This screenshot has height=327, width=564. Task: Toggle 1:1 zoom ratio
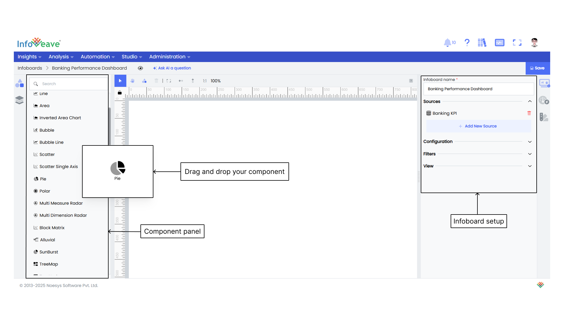click(205, 81)
